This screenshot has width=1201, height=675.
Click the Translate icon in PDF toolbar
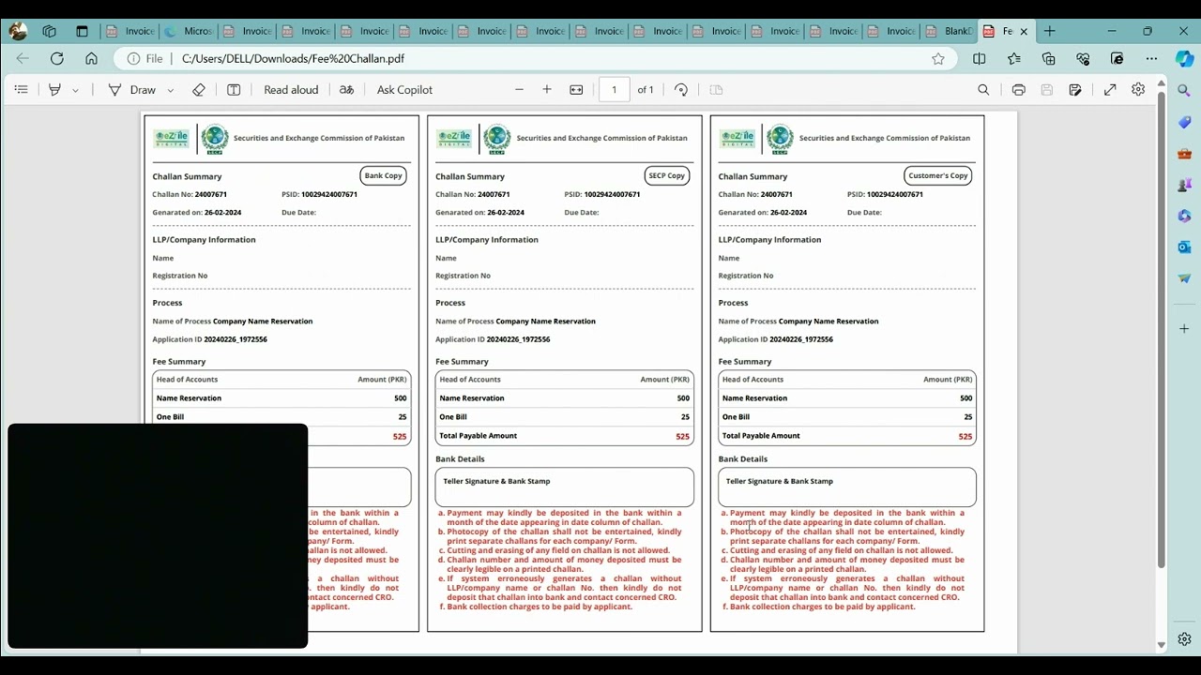[x=346, y=90]
